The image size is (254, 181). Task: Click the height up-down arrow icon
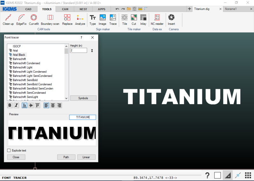point(92,50)
